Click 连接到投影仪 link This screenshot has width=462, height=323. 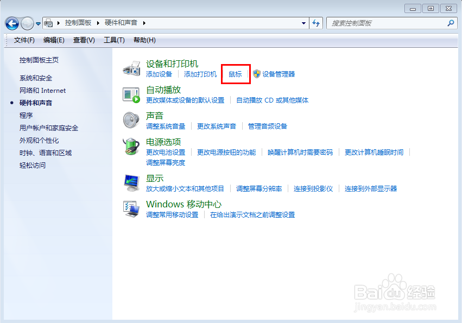point(313,188)
